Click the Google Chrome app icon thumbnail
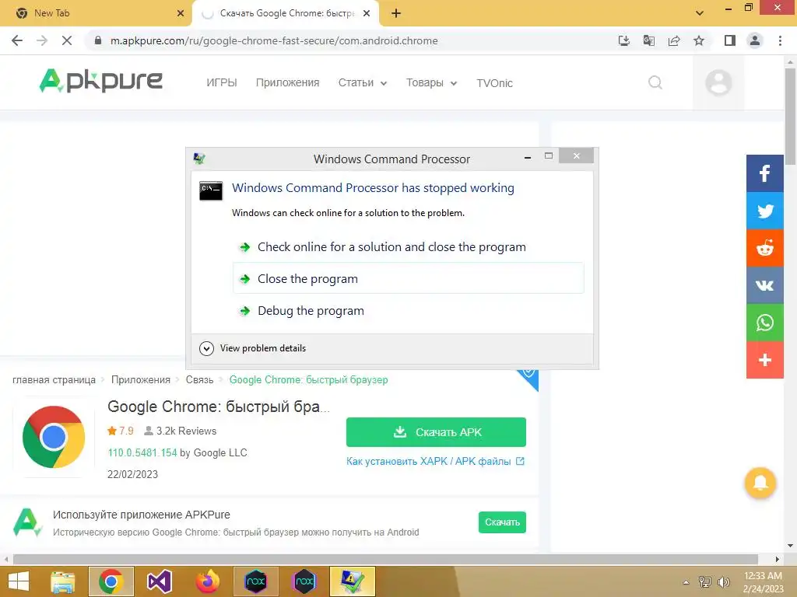 (54, 437)
